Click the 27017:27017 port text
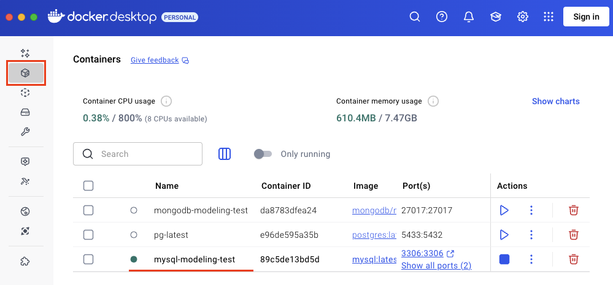Screen dimensions: 613x285 coord(427,211)
